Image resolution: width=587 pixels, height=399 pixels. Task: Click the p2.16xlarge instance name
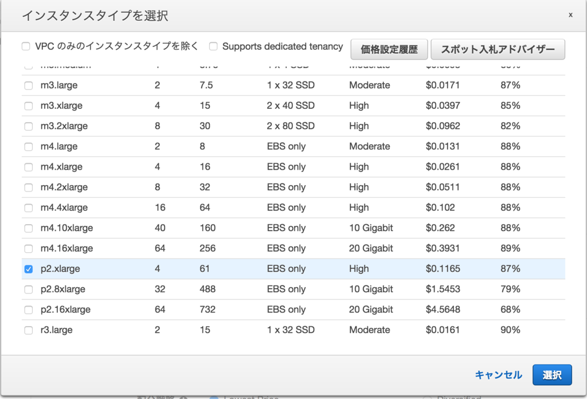click(x=65, y=310)
